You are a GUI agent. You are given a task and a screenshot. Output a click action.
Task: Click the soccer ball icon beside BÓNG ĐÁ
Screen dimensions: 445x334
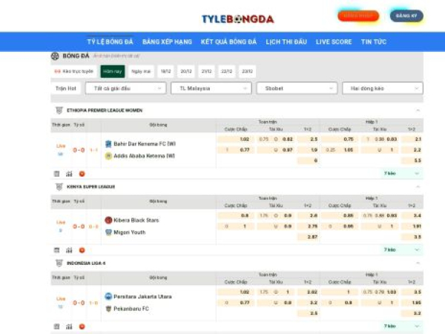(55, 56)
